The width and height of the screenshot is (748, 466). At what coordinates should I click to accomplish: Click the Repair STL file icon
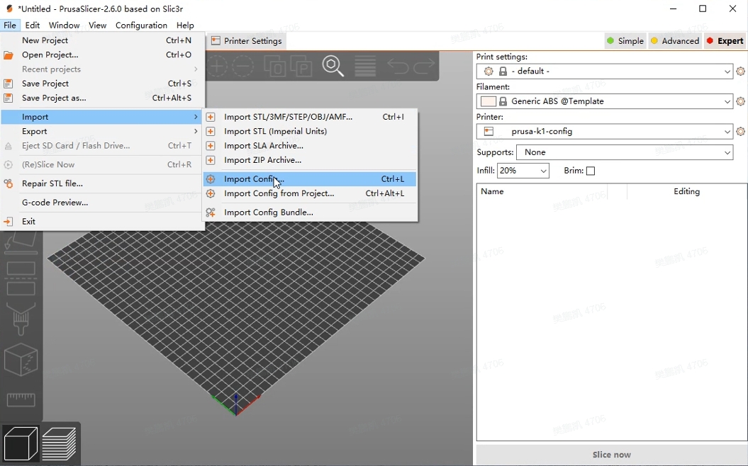pyautogui.click(x=8, y=183)
